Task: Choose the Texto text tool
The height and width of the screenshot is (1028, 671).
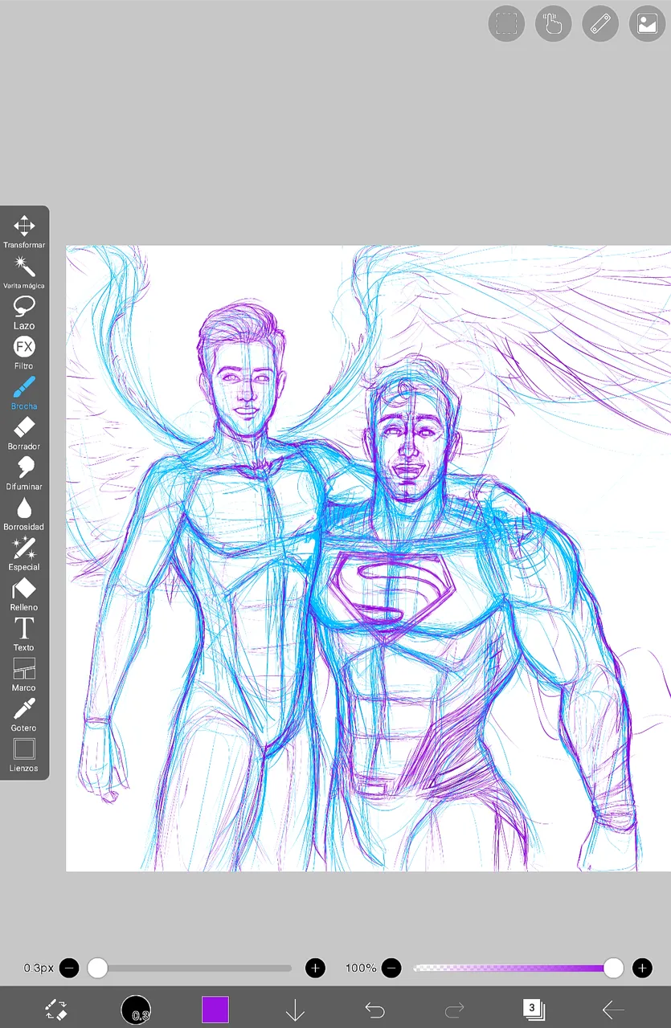Action: (24, 633)
